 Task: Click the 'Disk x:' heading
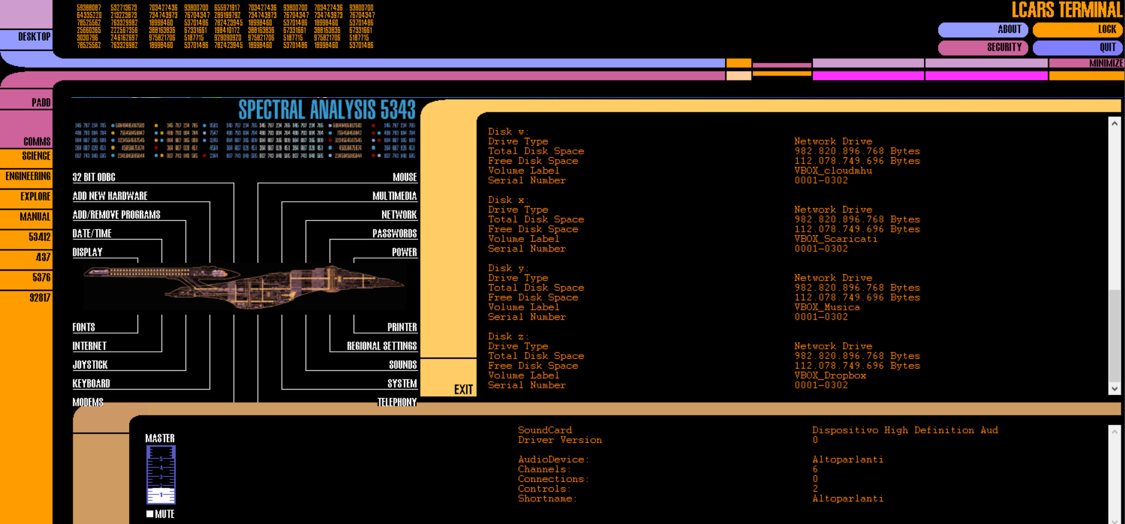tap(508, 200)
